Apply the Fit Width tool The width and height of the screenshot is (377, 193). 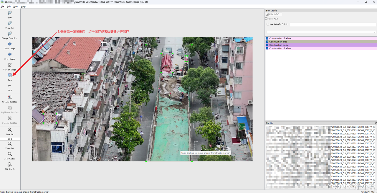point(10,166)
